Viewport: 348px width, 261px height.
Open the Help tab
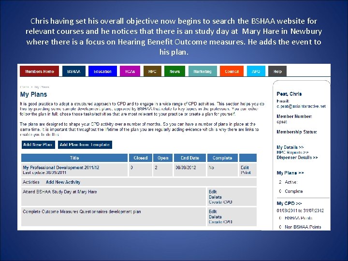pos(277,71)
